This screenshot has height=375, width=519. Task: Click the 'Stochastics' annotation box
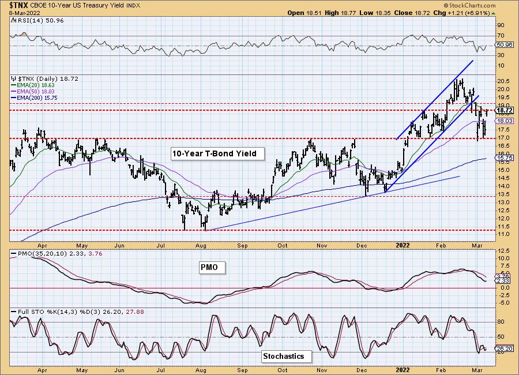coord(287,357)
